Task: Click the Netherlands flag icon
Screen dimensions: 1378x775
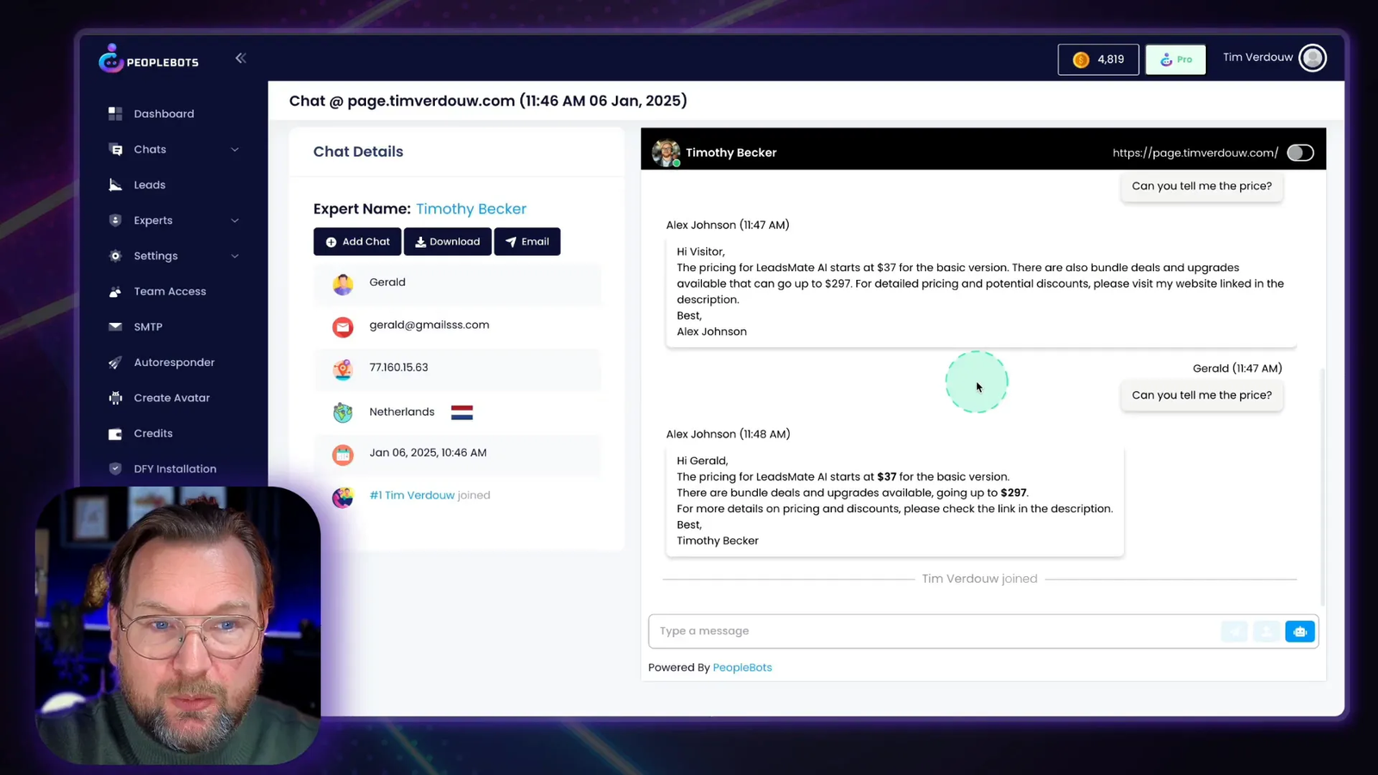Action: click(x=462, y=412)
